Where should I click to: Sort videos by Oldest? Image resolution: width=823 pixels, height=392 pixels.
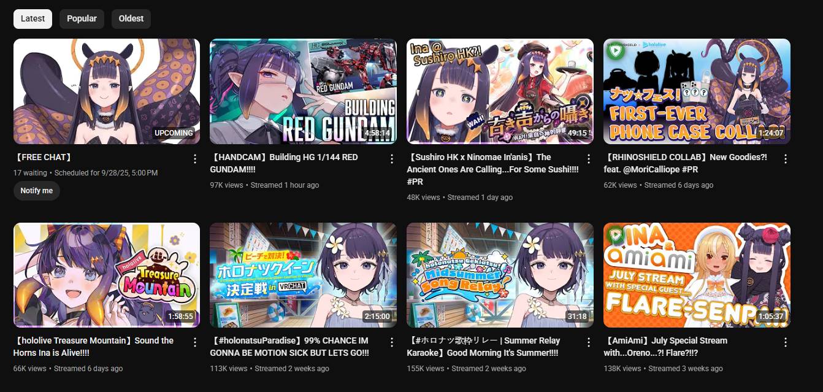pyautogui.click(x=131, y=19)
